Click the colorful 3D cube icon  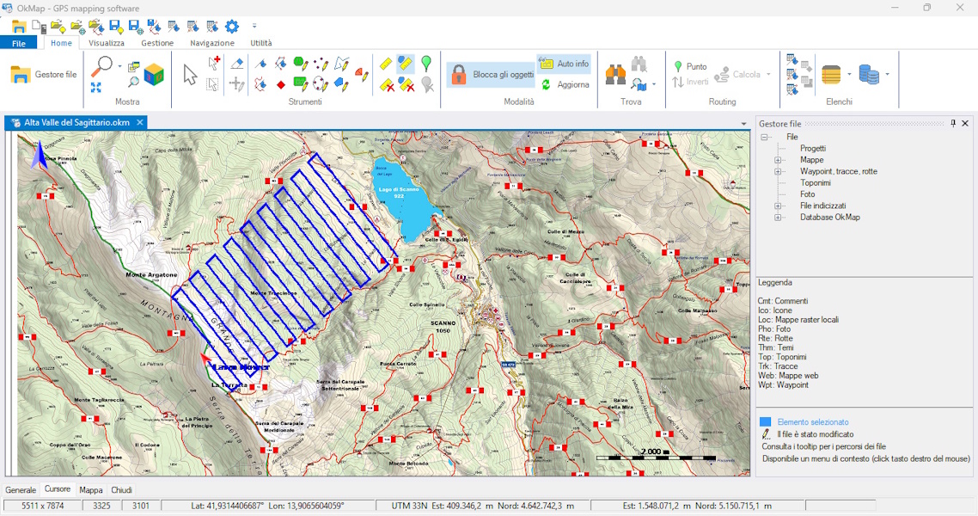click(154, 74)
